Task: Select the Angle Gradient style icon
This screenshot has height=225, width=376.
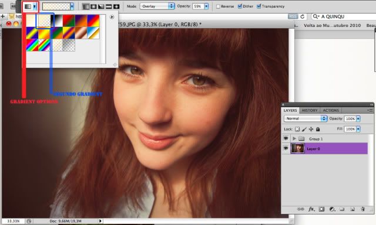Action: (x=101, y=6)
